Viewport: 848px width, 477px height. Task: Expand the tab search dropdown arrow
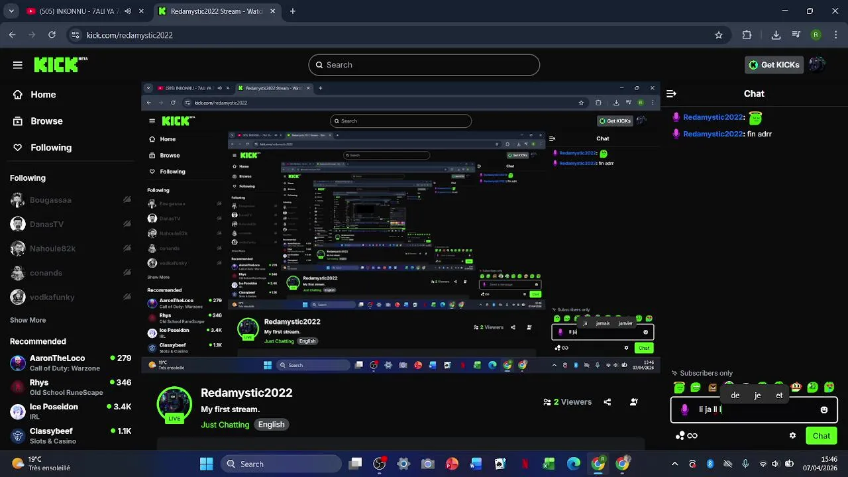11,11
